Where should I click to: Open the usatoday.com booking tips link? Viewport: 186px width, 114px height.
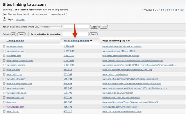135,88
